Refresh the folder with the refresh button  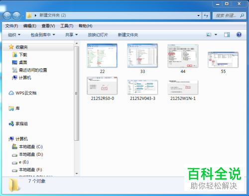pos(206,15)
